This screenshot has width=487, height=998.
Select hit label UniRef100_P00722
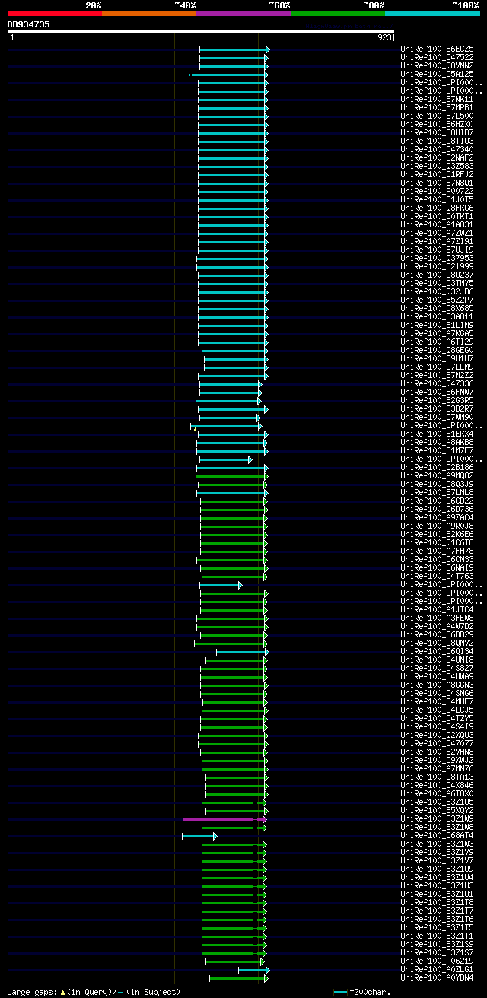click(438, 191)
